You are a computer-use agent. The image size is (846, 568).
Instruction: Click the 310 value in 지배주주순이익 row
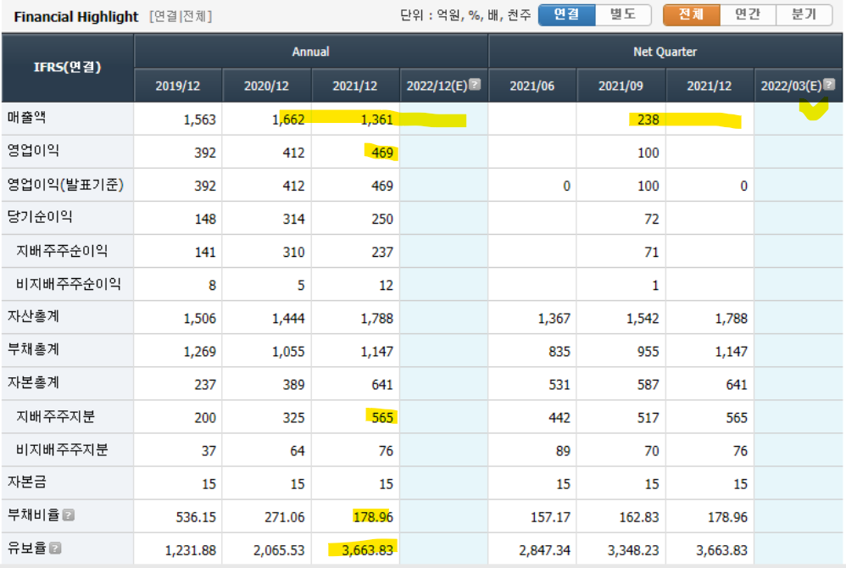click(x=294, y=253)
